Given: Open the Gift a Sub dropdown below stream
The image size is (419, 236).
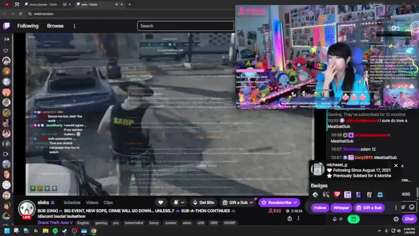Looking at the screenshot, I should [x=238, y=203].
